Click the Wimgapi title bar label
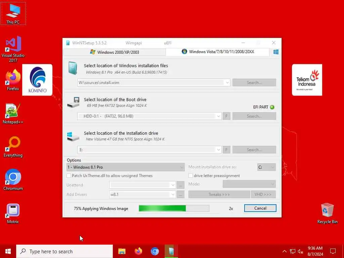The height and width of the screenshot is (258, 344). (x=134, y=43)
